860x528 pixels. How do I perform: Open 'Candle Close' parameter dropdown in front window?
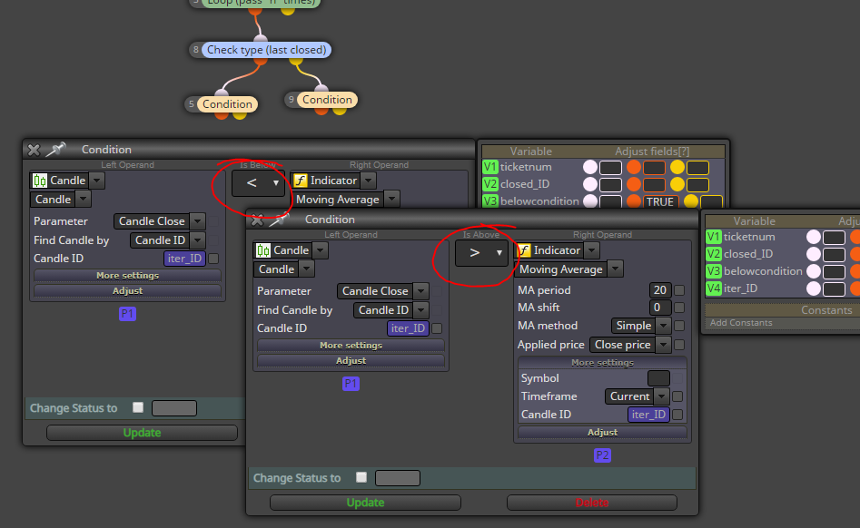click(x=383, y=291)
